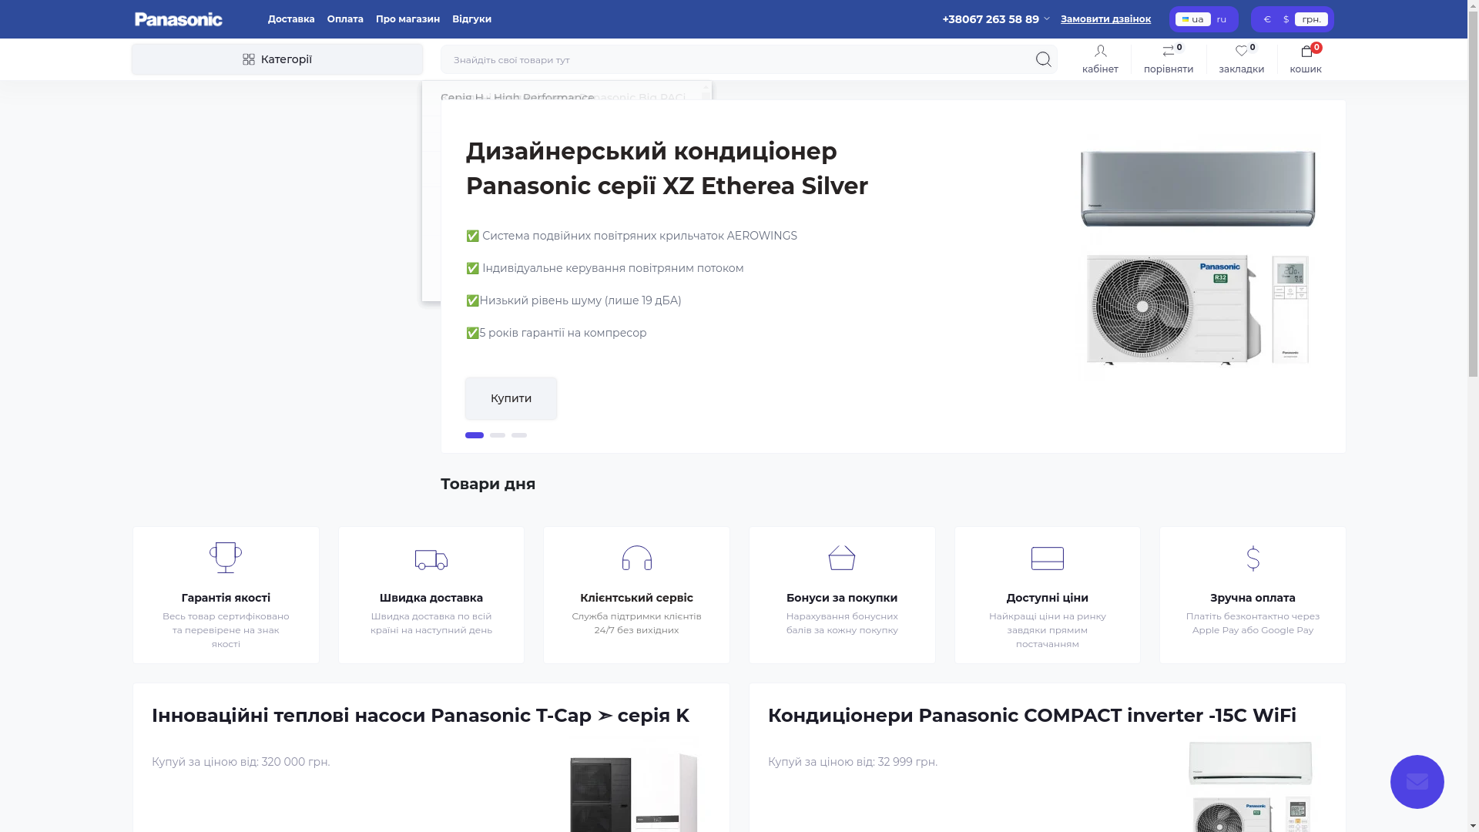Image resolution: width=1479 pixels, height=832 pixels.
Task: Select грн. currency
Action: coord(1311,19)
